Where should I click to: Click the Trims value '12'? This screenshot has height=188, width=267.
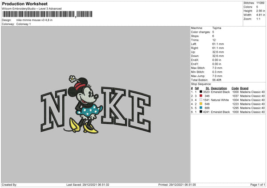click(x=214, y=40)
